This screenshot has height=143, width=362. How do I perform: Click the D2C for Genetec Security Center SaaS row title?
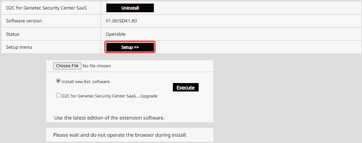(46, 8)
